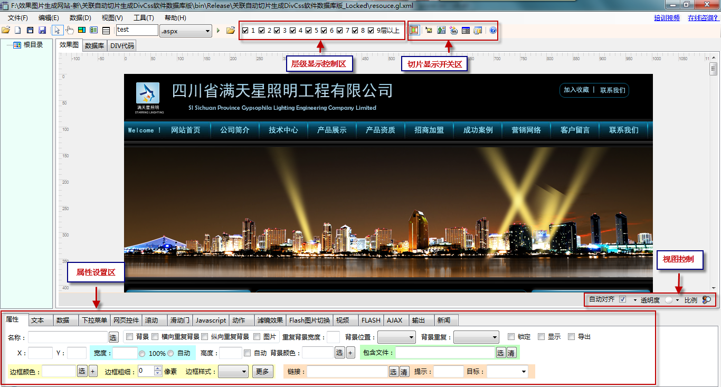
Task: Check the 导出 checkbox
Action: coord(571,337)
